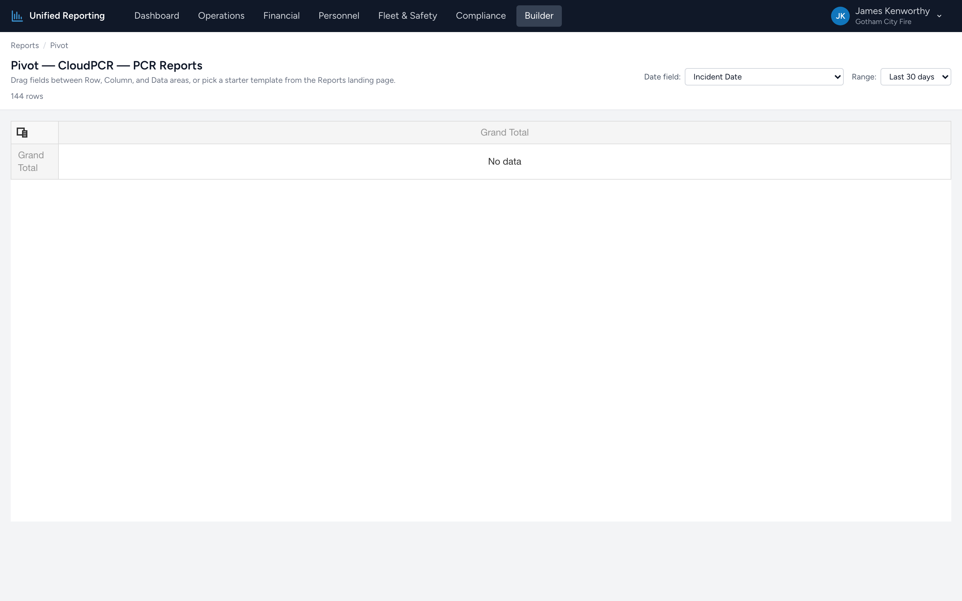This screenshot has height=601, width=962.
Task: Navigate to Fleet & Safety
Action: coord(408,16)
